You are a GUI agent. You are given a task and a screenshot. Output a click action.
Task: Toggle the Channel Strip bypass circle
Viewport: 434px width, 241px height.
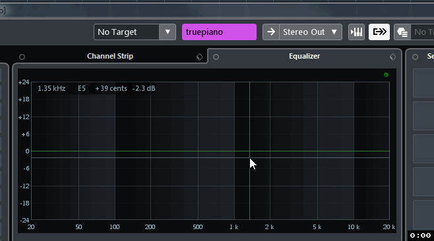tap(22, 57)
